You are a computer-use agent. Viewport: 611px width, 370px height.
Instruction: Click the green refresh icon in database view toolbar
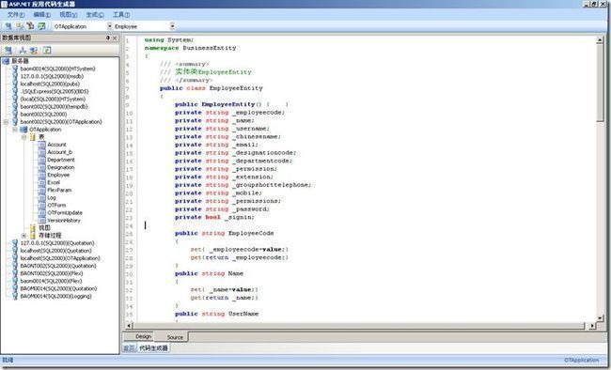point(47,50)
